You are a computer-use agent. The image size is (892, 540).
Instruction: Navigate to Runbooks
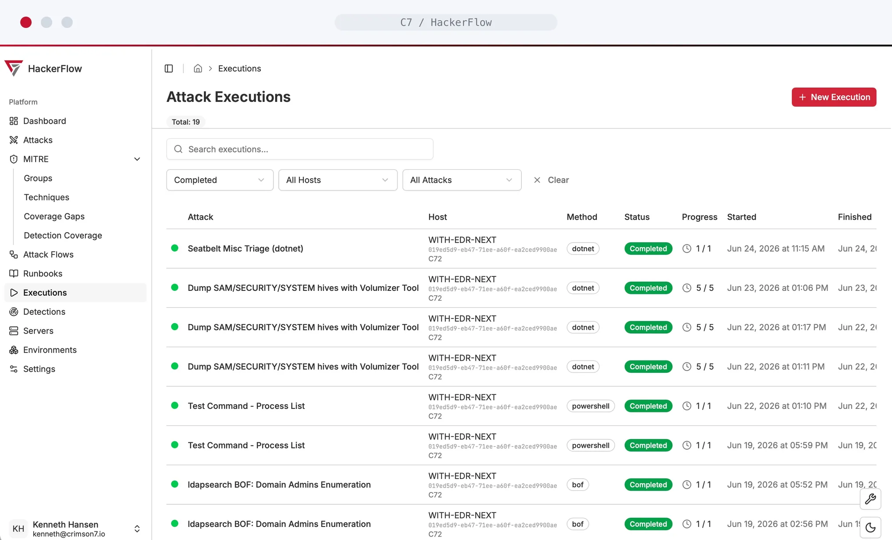[x=42, y=273]
